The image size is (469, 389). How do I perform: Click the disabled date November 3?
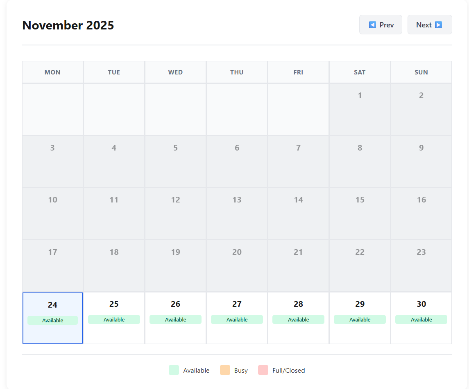52,161
